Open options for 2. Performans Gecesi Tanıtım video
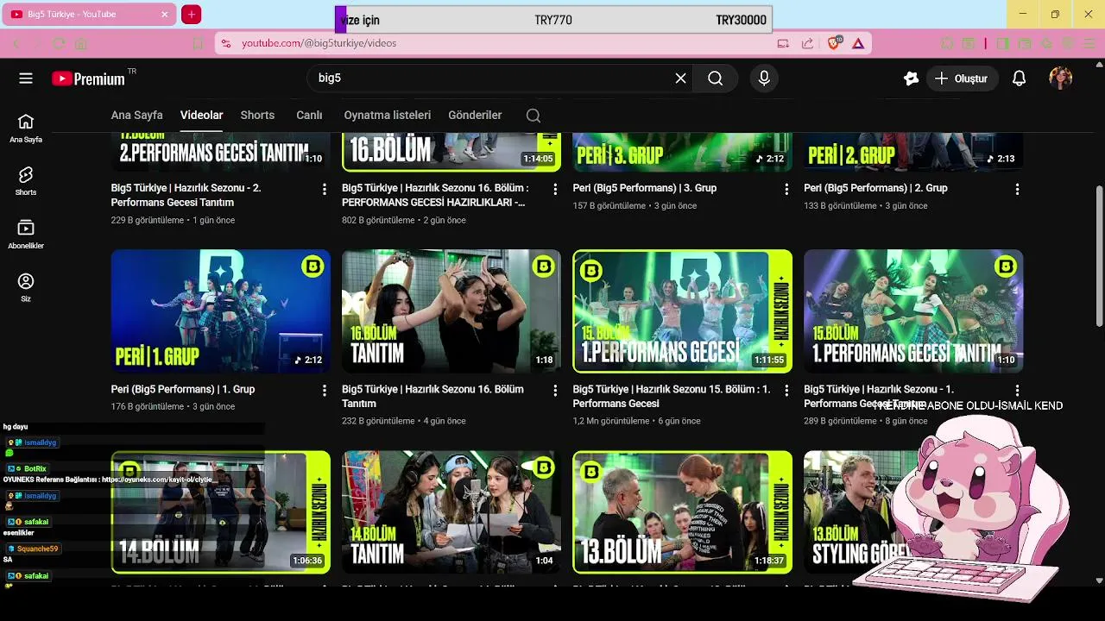This screenshot has height=621, width=1105. 325,189
